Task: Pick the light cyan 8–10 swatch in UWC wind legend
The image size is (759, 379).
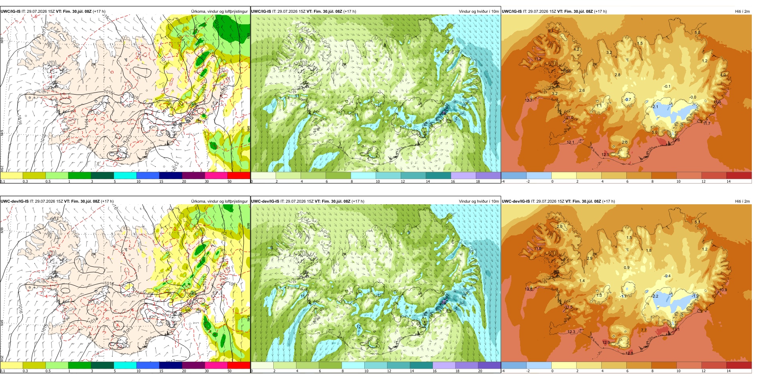Action: pos(363,176)
